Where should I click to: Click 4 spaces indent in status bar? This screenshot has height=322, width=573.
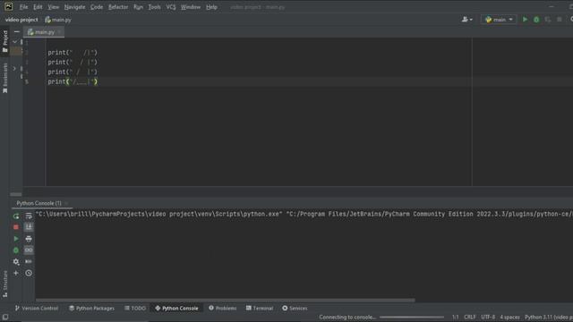(509, 317)
